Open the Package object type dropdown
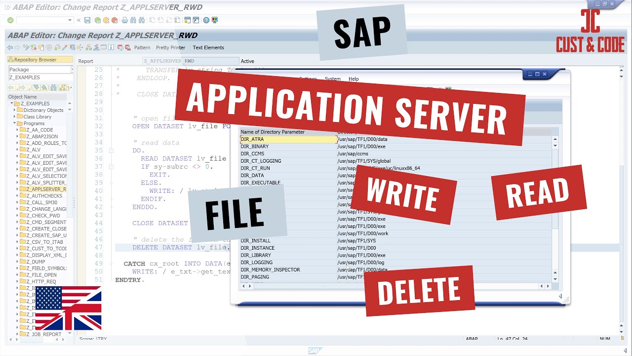632x356 pixels. point(72,69)
